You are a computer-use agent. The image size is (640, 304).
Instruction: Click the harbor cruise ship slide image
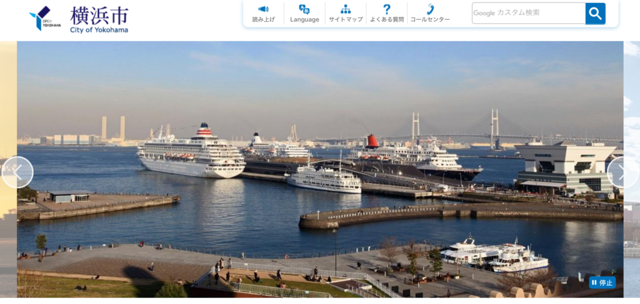coord(320,169)
